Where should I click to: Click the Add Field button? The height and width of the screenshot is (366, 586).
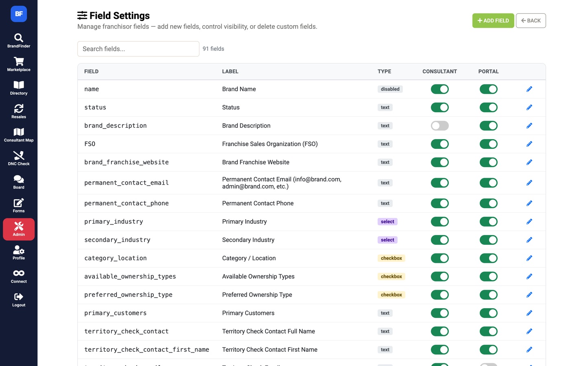(493, 21)
